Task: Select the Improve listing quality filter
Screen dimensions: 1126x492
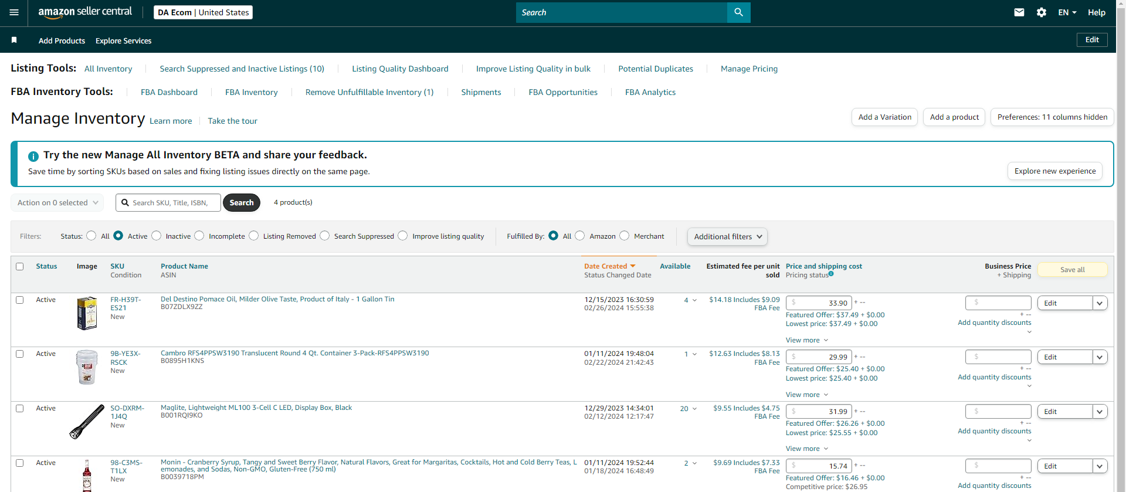Action: (x=402, y=236)
